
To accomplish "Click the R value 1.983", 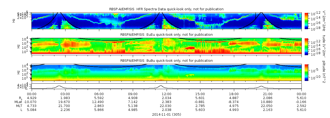I will click(x=65, y=98).
